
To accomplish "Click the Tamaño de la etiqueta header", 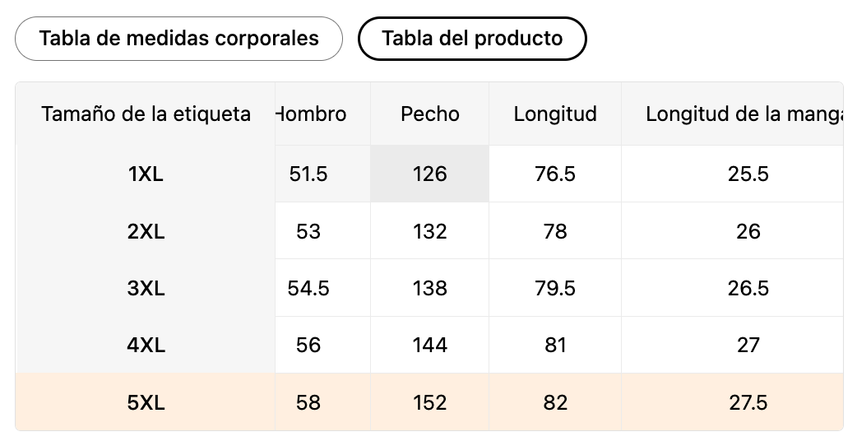I will [x=146, y=114].
